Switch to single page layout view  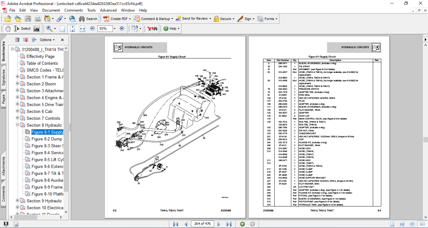pos(392,224)
